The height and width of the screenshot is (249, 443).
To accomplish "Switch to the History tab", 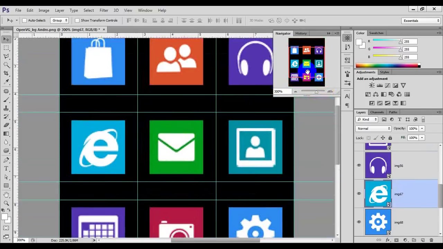I will coord(301,34).
